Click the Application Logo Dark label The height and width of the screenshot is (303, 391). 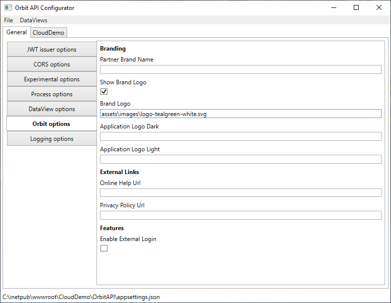[129, 126]
